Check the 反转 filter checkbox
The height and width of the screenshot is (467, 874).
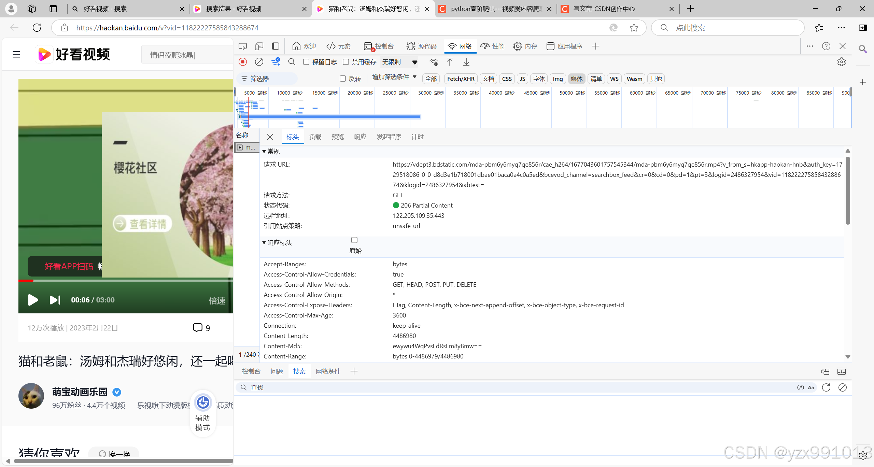(343, 79)
